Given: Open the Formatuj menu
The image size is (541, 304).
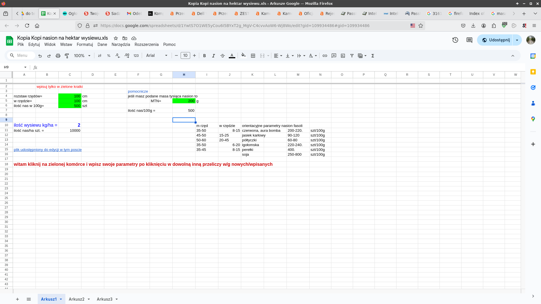Looking at the screenshot, I should pos(85,44).
